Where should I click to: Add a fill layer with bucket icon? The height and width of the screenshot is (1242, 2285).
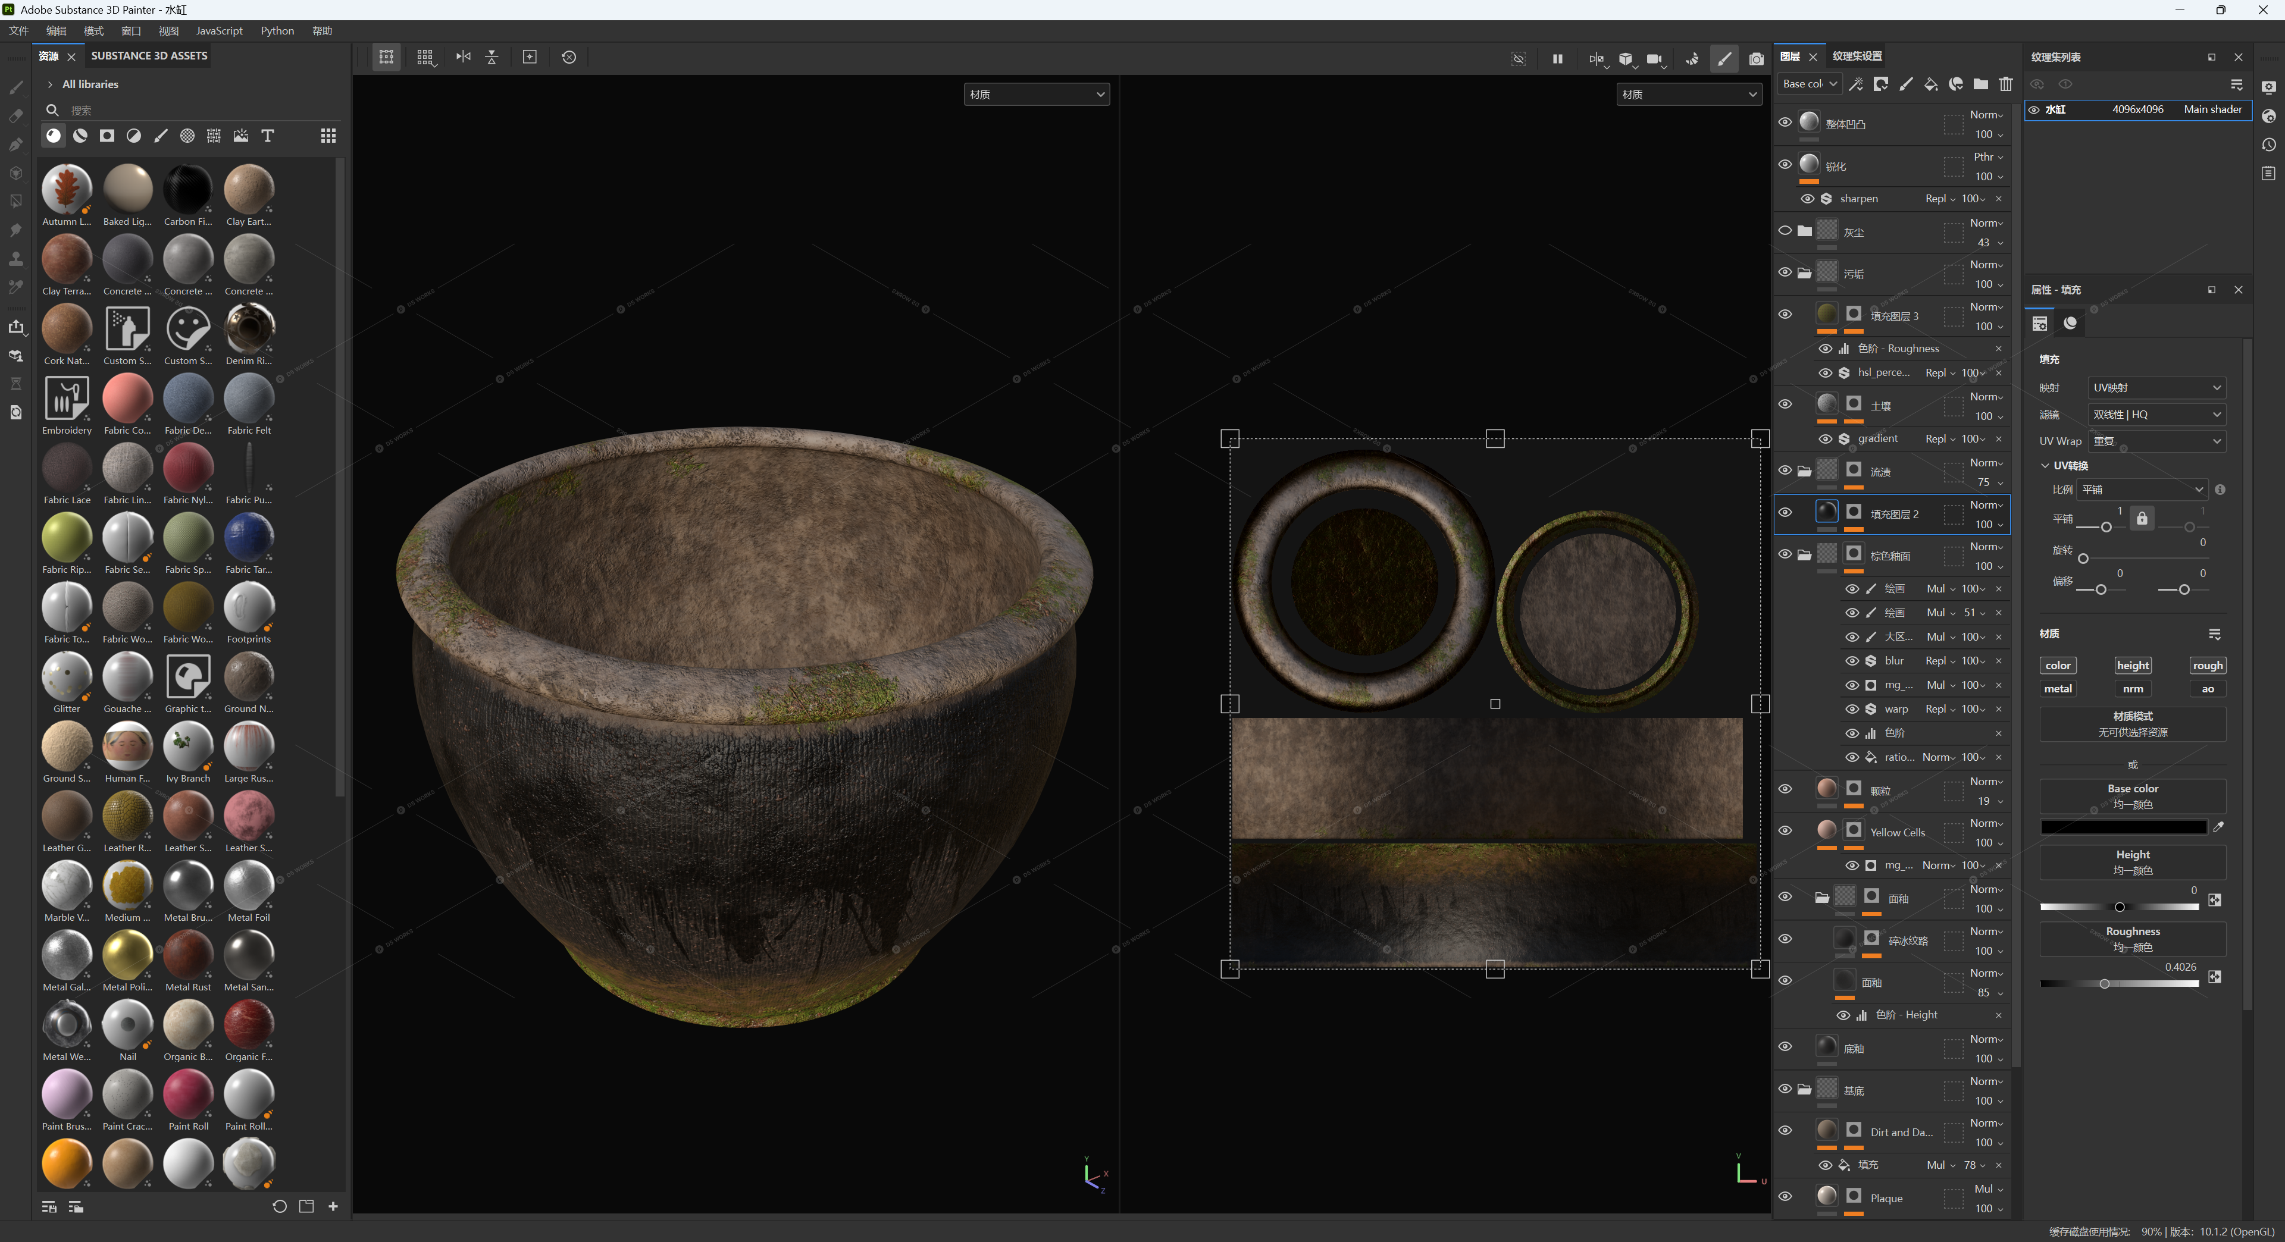coord(1931,83)
